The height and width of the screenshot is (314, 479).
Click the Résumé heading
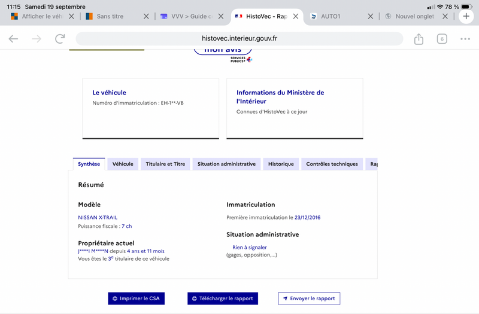(91, 185)
